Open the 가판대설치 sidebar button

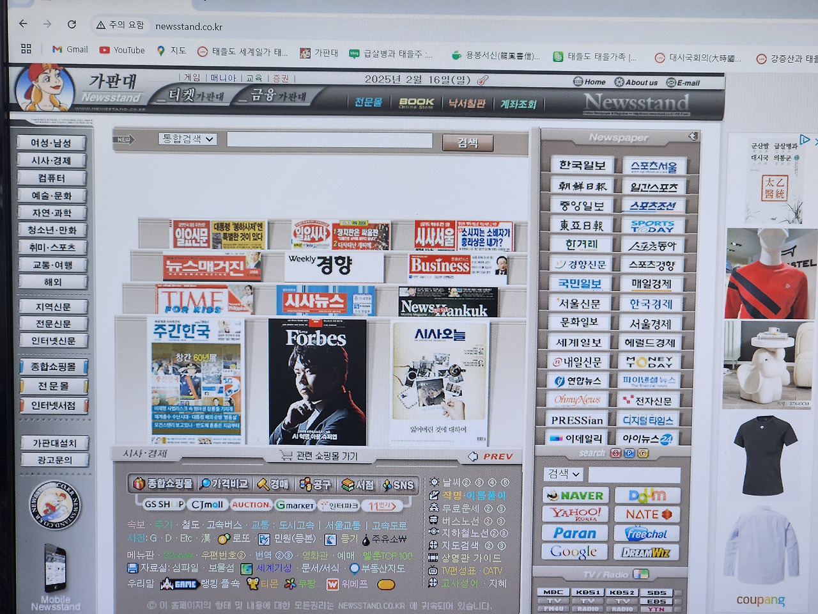tap(54, 443)
